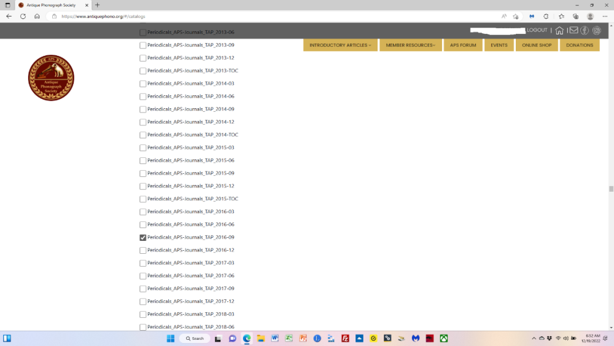This screenshot has width=614, height=346.
Task: Click the envelope email icon in header
Action: tap(573, 30)
